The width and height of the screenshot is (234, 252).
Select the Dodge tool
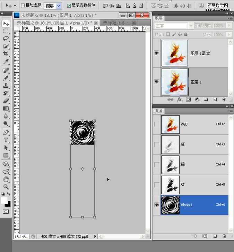(6, 123)
